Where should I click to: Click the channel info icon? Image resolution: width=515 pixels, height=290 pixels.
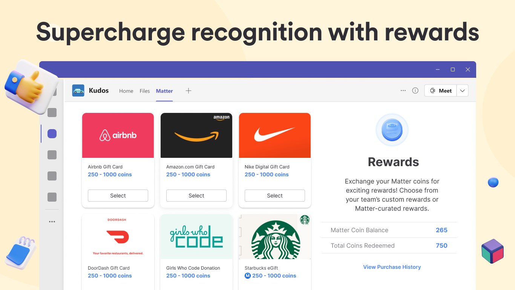coord(415,91)
